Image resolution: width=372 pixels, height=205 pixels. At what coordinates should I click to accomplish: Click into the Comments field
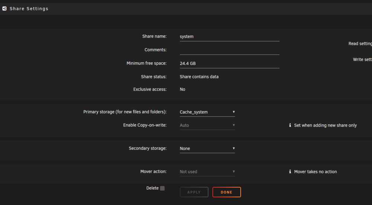230,50
